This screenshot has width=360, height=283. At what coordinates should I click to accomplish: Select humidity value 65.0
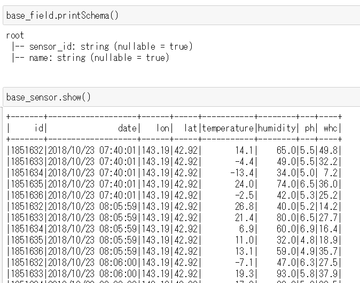286,151
